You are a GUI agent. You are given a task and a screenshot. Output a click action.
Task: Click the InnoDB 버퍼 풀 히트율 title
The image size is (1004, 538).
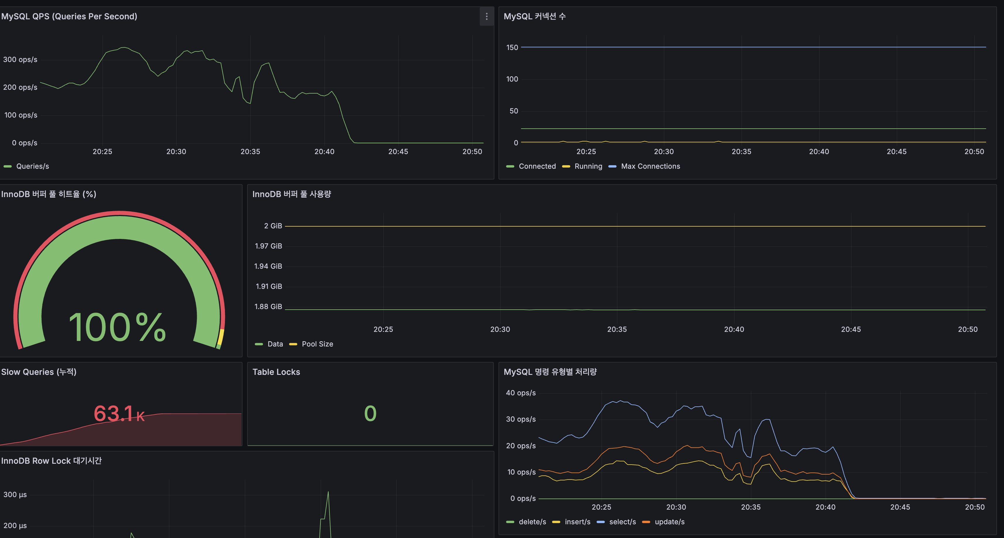click(49, 194)
